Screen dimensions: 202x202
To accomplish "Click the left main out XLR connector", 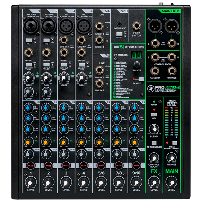I will click(154, 27).
